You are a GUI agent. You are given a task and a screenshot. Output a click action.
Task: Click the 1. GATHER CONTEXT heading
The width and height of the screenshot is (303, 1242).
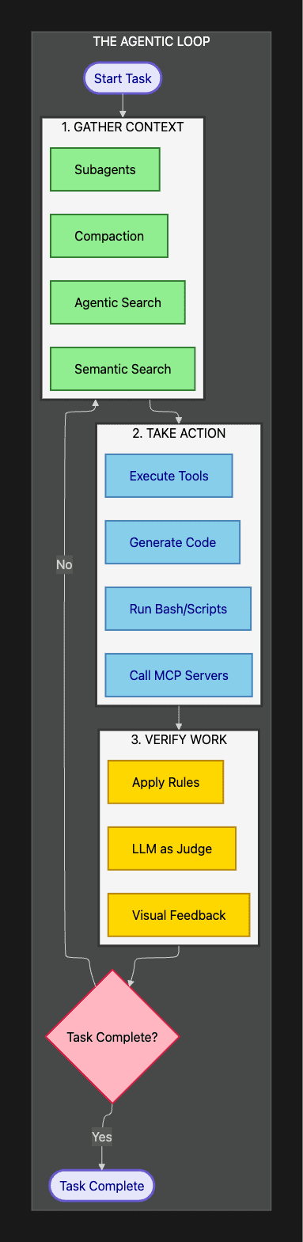tap(123, 127)
